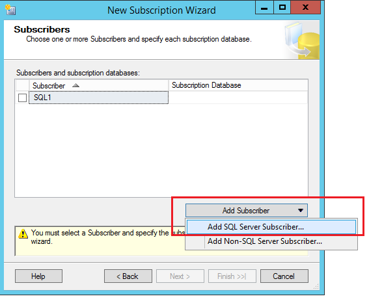
Task: Check the SQL1 subscriber checkbox
Action: [22, 98]
